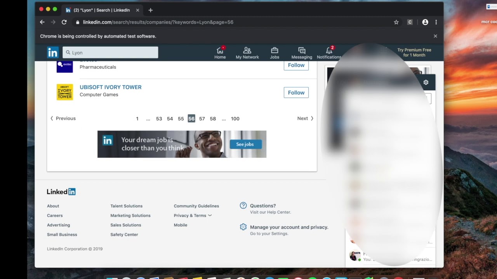Open Small Business footer link
The height and width of the screenshot is (279, 497).
(x=62, y=234)
